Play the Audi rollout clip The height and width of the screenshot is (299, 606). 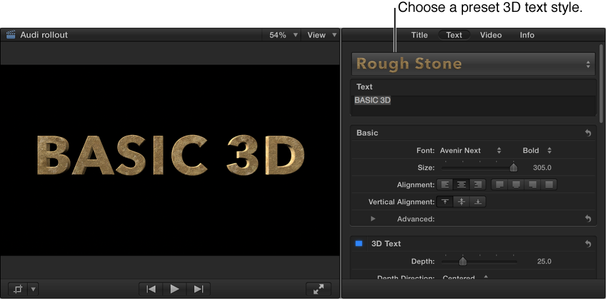coord(175,289)
